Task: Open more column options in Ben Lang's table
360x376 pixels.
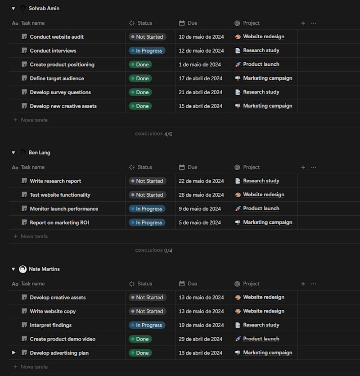Action: click(314, 168)
